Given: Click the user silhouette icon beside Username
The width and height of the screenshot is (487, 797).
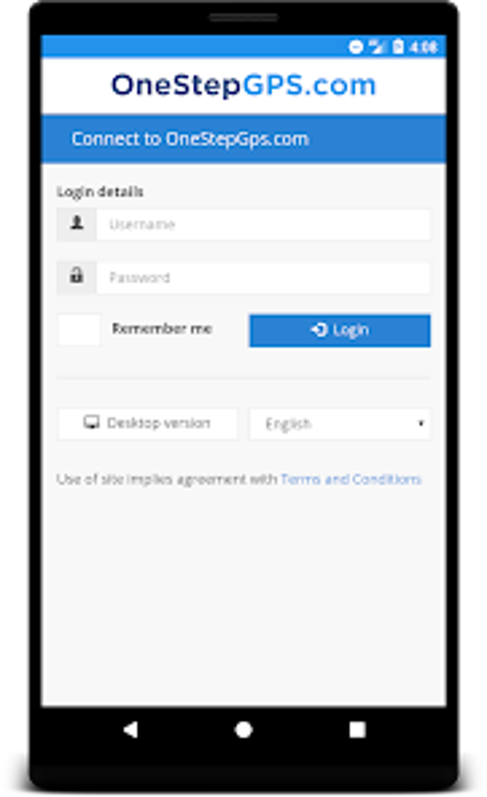Looking at the screenshot, I should (77, 223).
